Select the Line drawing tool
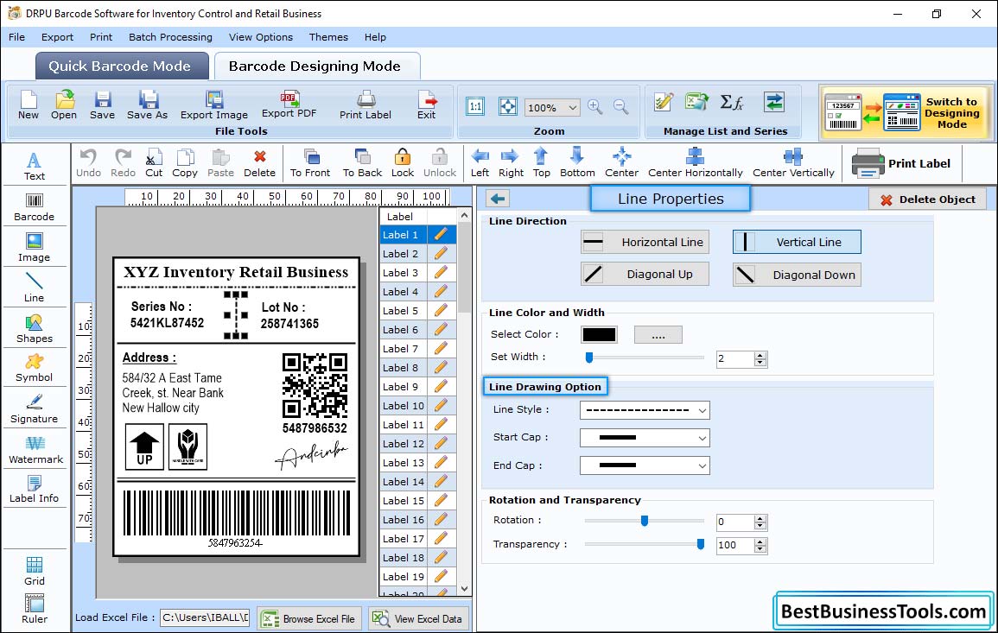Image resolution: width=998 pixels, height=633 pixels. (x=35, y=288)
